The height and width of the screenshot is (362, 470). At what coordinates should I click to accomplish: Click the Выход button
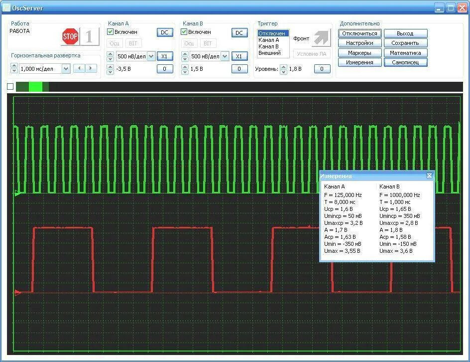click(405, 33)
